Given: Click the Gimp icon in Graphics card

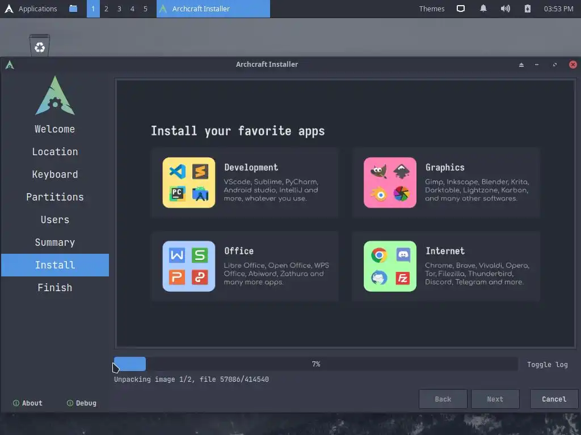Looking at the screenshot, I should (378, 172).
